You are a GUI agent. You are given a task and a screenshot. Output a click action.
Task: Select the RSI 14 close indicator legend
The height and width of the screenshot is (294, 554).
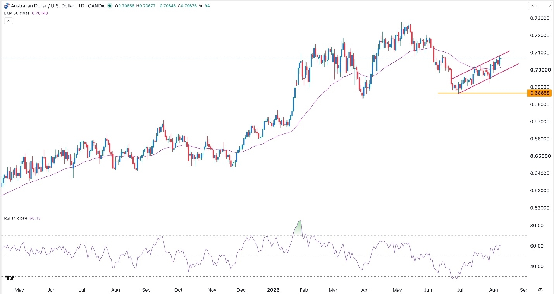(x=15, y=218)
